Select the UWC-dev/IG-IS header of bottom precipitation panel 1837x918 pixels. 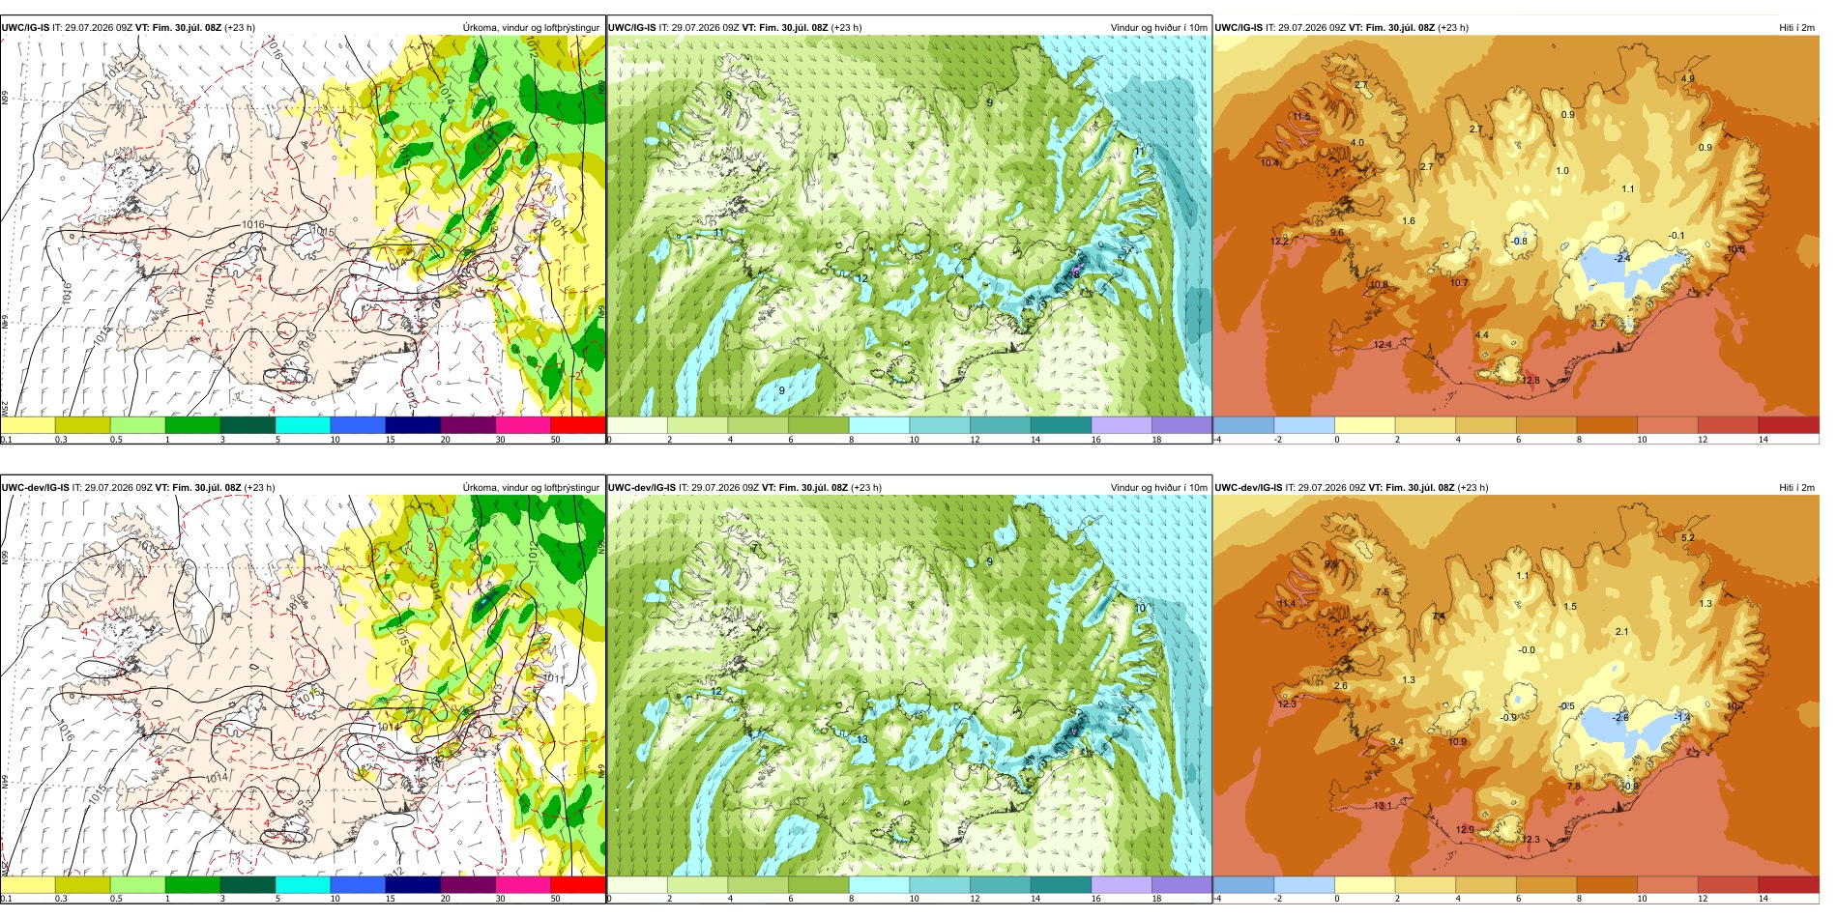click(x=35, y=488)
